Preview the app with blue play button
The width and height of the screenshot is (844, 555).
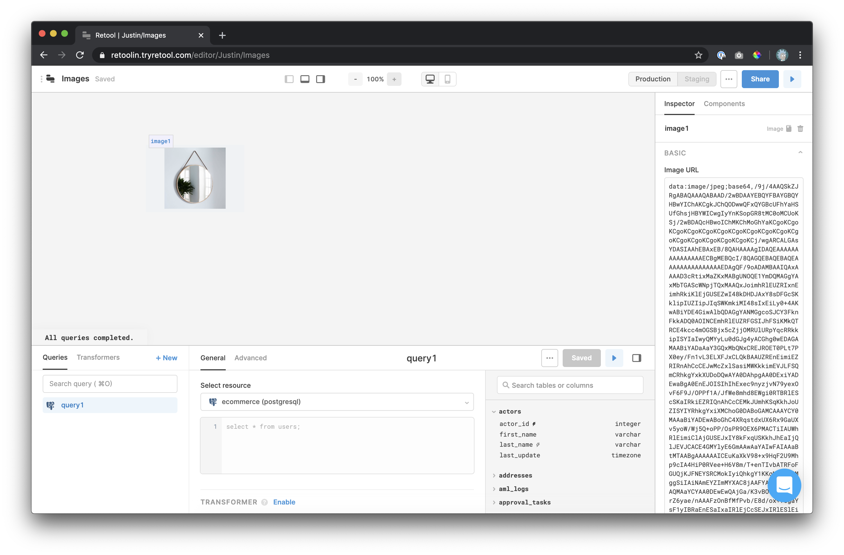coord(792,79)
